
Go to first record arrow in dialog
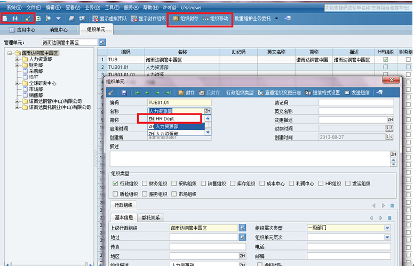(137, 92)
